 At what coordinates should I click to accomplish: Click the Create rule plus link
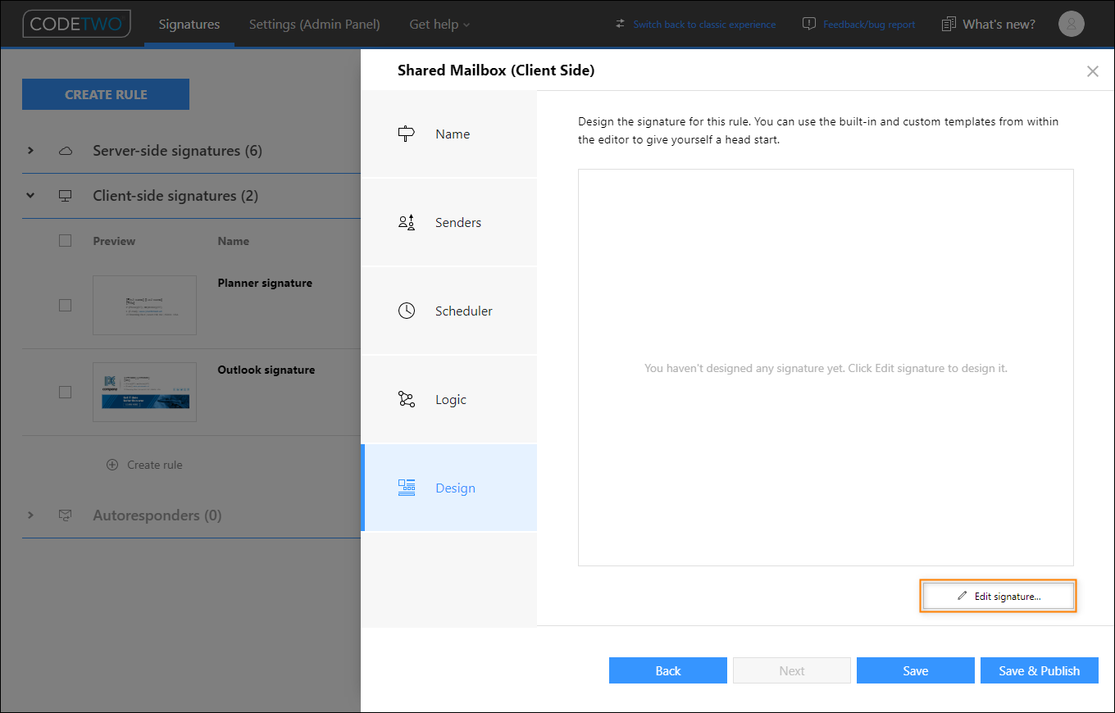coord(145,465)
